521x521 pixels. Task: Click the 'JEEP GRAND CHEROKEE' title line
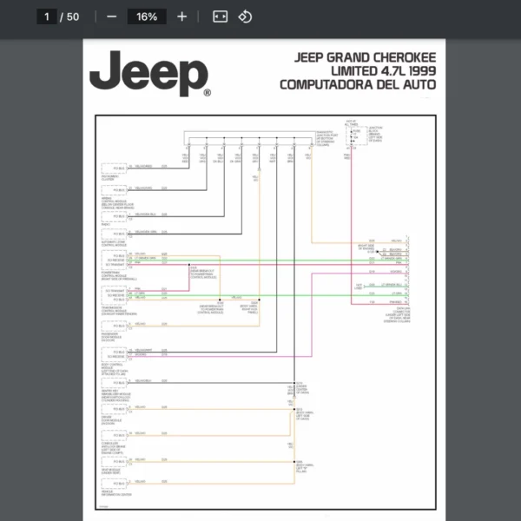point(366,58)
